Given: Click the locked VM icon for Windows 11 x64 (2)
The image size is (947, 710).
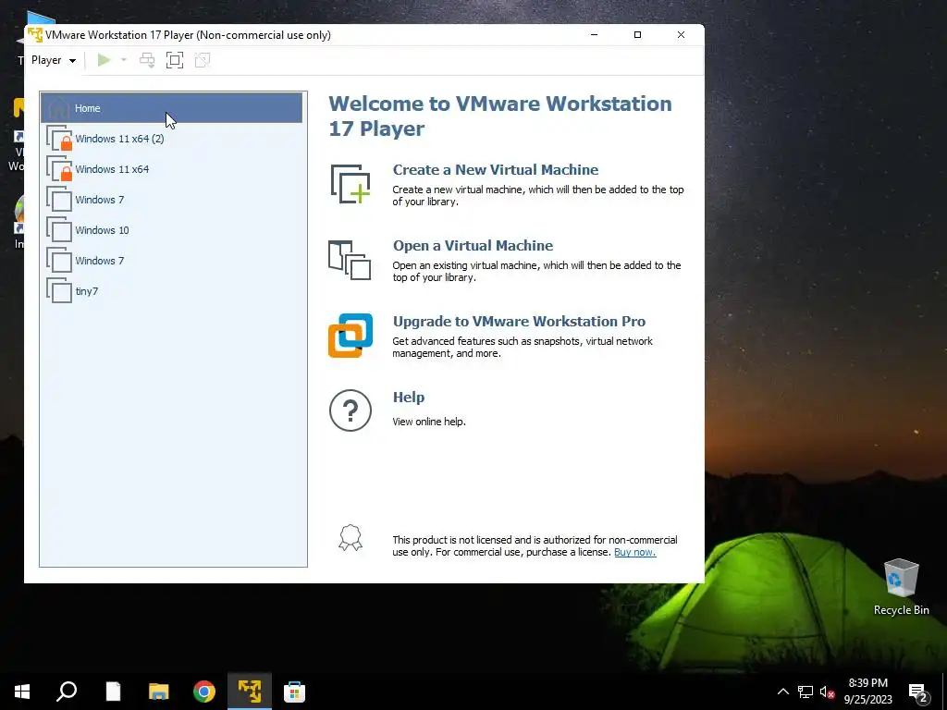Looking at the screenshot, I should [59, 139].
